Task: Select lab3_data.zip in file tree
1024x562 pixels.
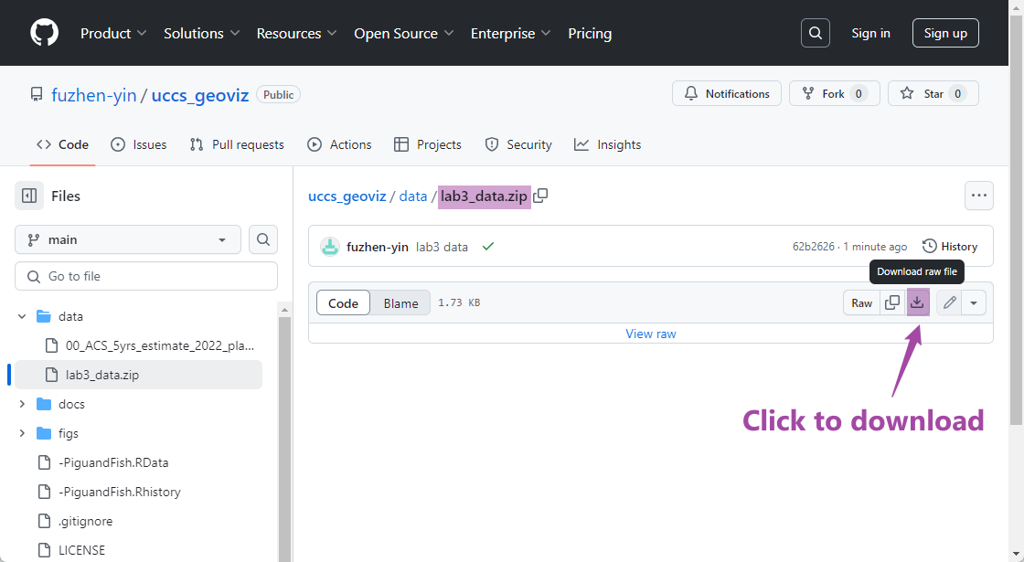Action: [x=138, y=375]
